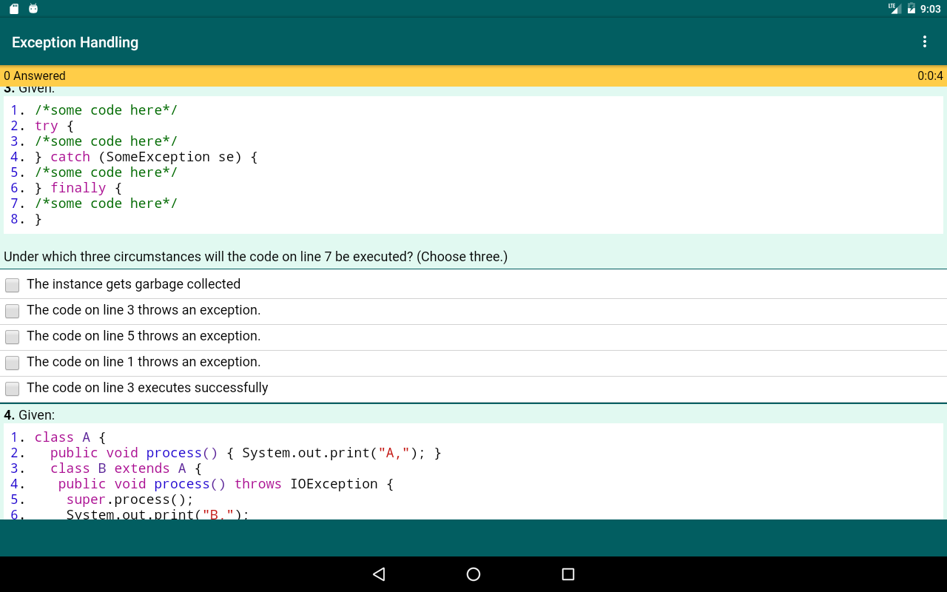
Task: Tap the Android face icon in status bar
Action: tap(33, 9)
